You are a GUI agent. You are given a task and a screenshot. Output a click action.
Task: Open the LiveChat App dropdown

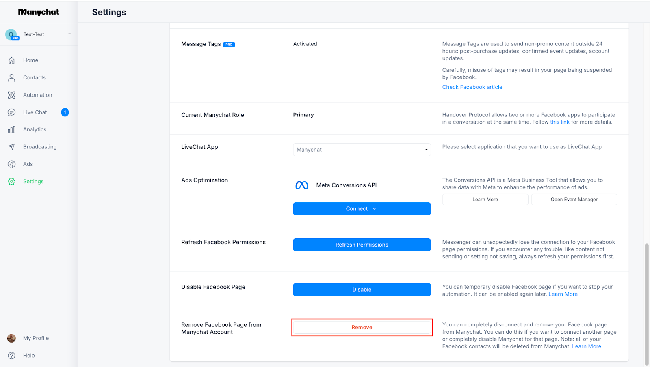click(362, 150)
